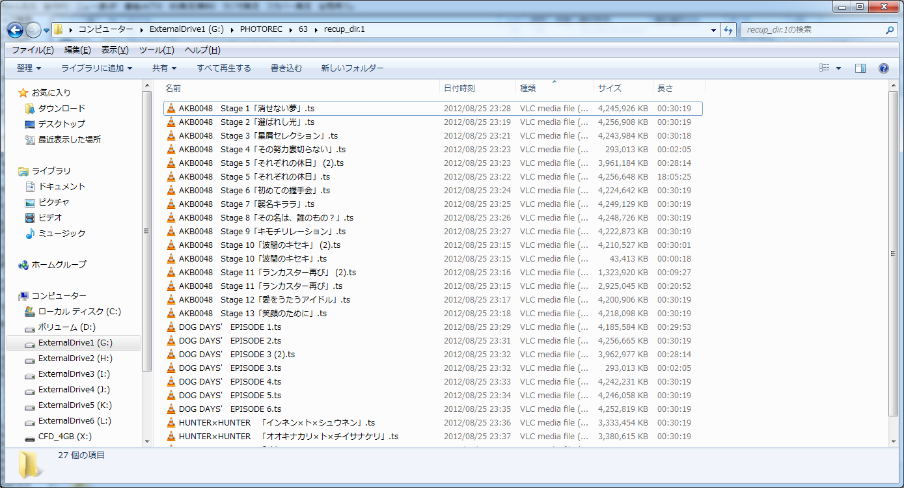
Task: Sort by the サイズ column header
Action: point(623,88)
